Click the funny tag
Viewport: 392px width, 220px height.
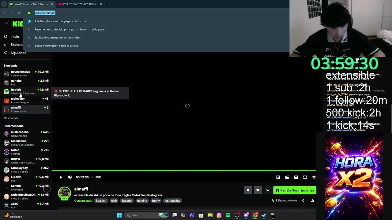coord(156,201)
